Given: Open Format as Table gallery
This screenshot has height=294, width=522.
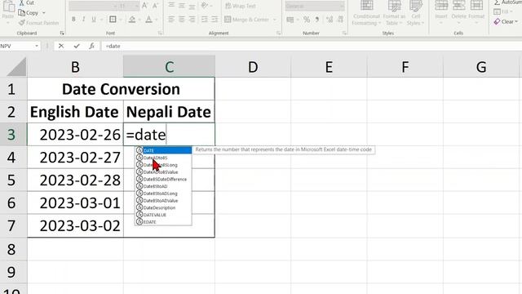Looking at the screenshot, I should 394,13.
